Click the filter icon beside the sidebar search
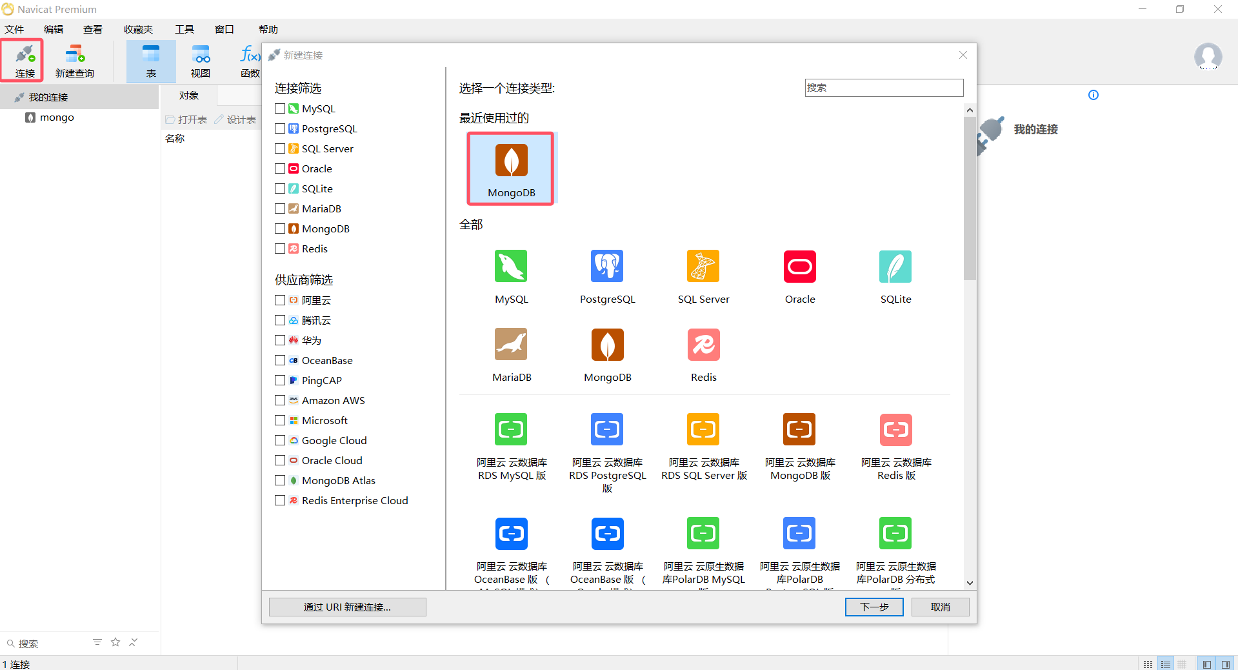The height and width of the screenshot is (670, 1238). tap(97, 642)
